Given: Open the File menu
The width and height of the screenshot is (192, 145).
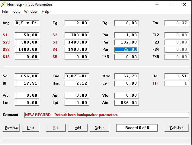Looking at the screenshot, I should [x=5, y=11].
